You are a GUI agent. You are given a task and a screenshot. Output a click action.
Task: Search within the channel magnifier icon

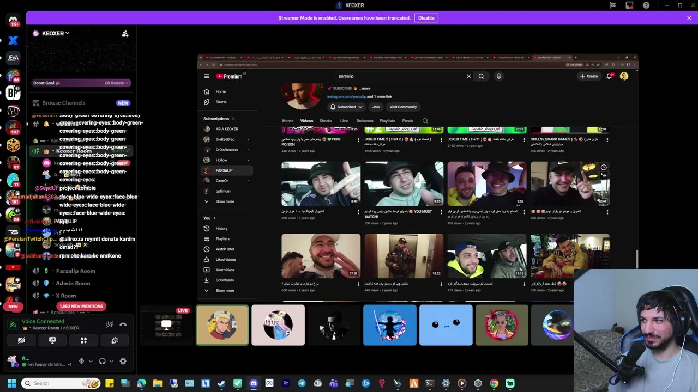tap(425, 121)
